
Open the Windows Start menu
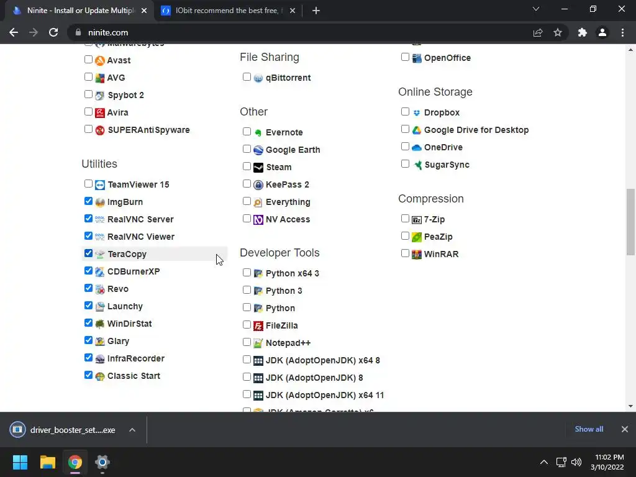pos(20,462)
